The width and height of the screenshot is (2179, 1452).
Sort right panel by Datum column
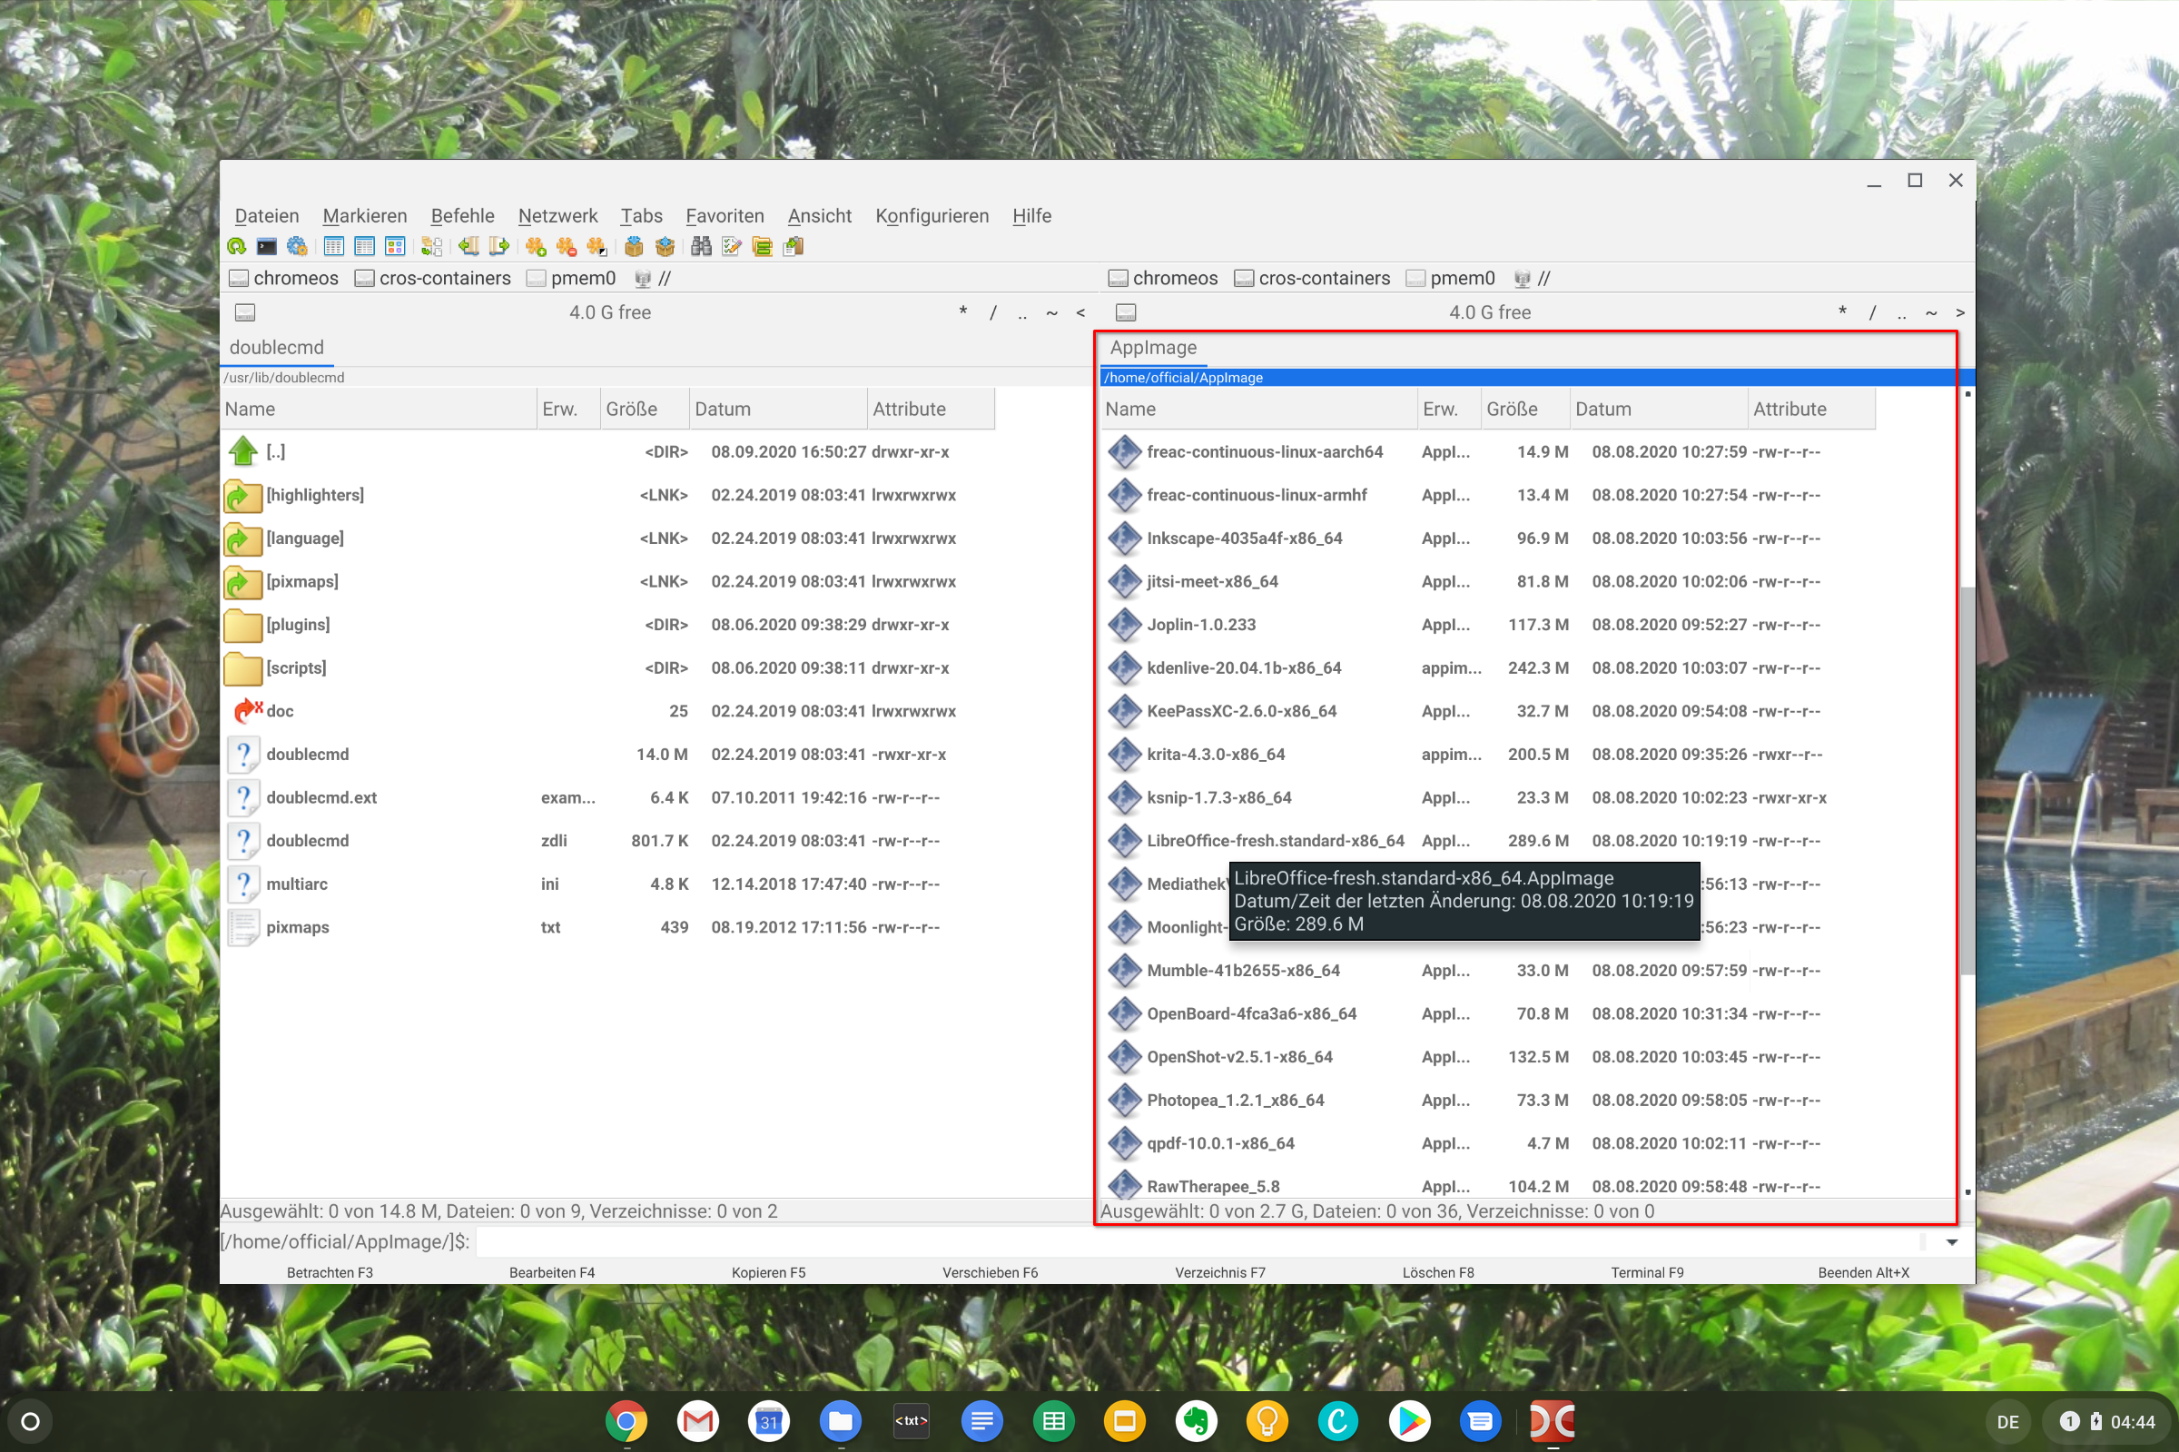[x=1658, y=410]
